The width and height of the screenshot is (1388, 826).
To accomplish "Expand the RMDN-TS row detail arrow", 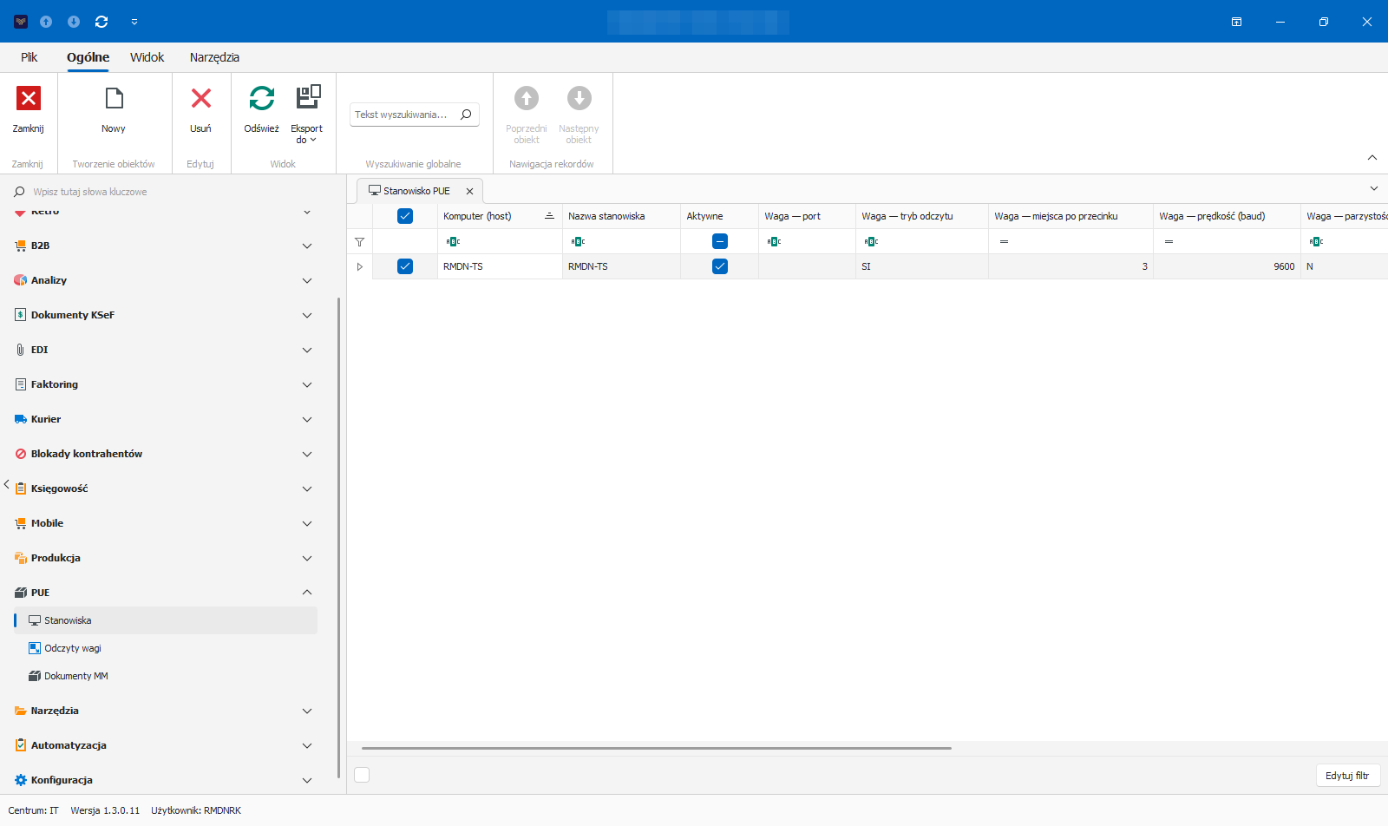I will 359,266.
